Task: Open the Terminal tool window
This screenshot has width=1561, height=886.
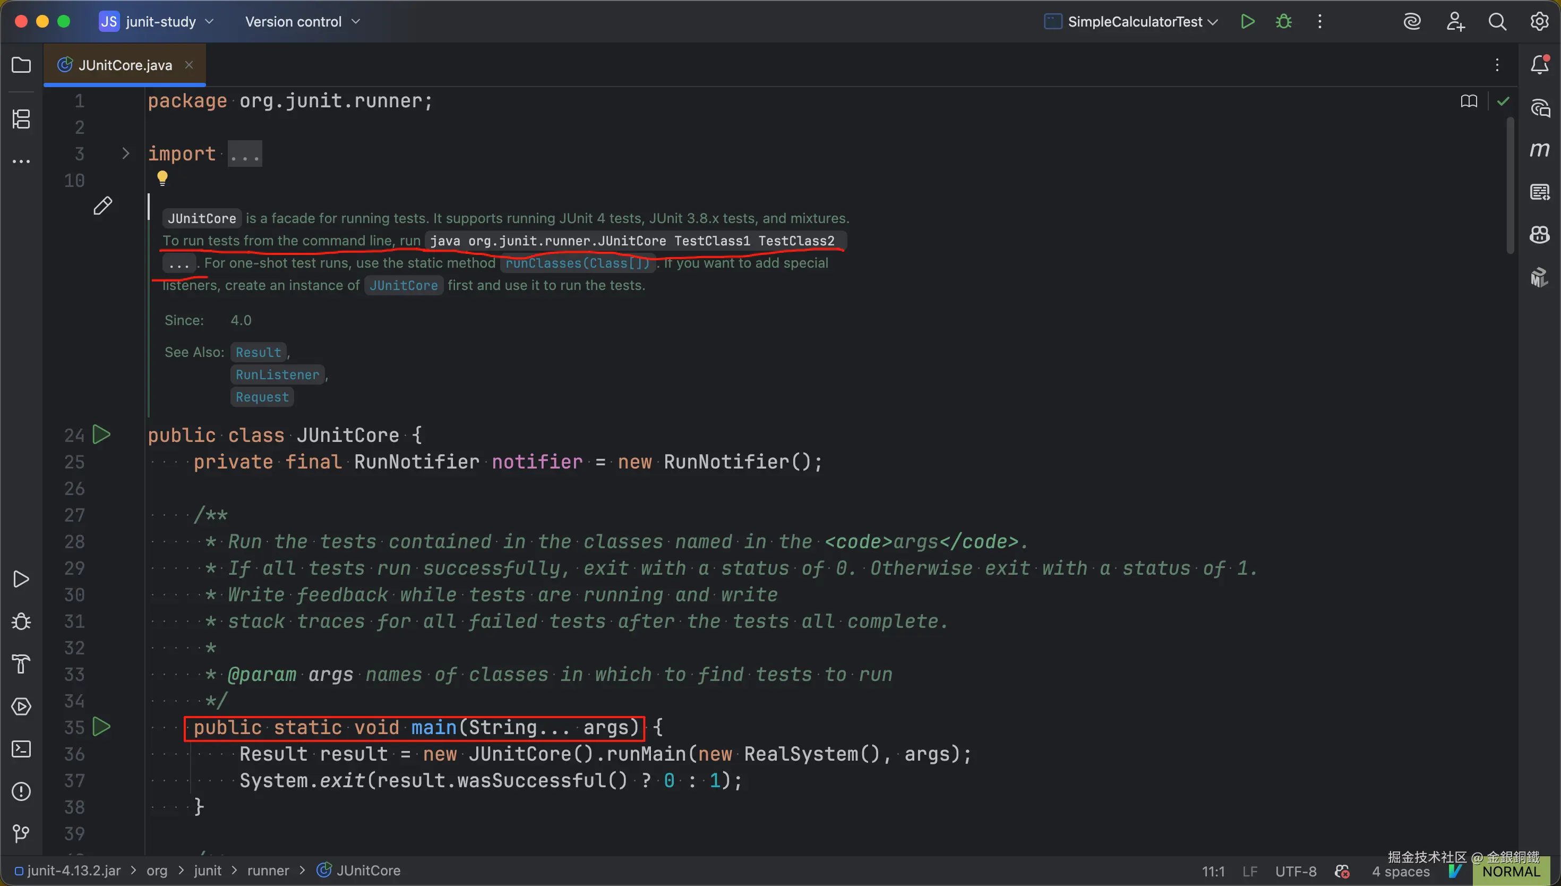Action: [x=21, y=749]
